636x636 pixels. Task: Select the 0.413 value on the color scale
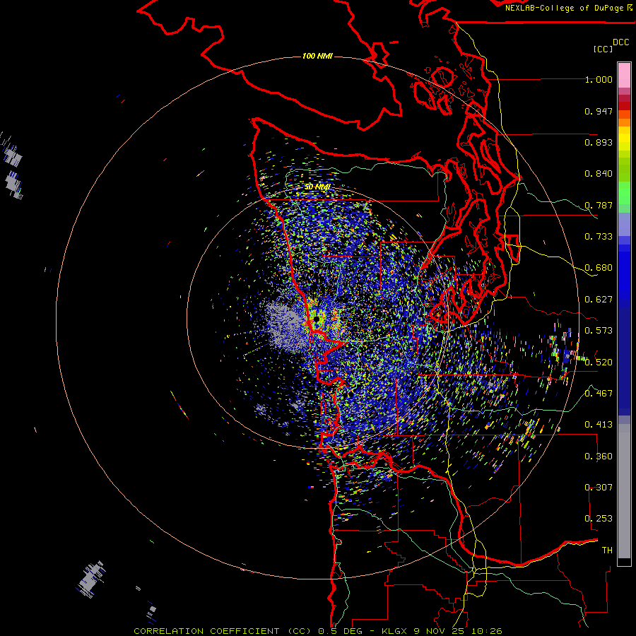coord(599,425)
